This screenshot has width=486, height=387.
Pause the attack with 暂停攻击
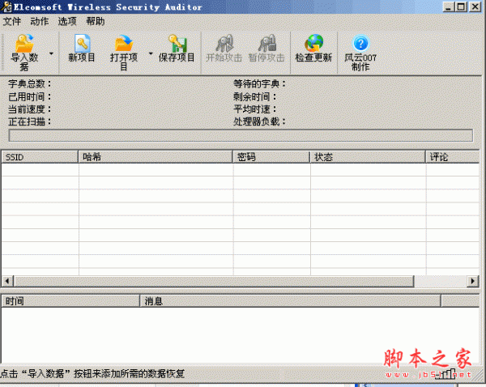266,49
